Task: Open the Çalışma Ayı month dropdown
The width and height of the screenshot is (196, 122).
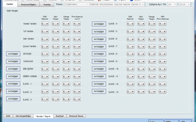Action: (172, 4)
